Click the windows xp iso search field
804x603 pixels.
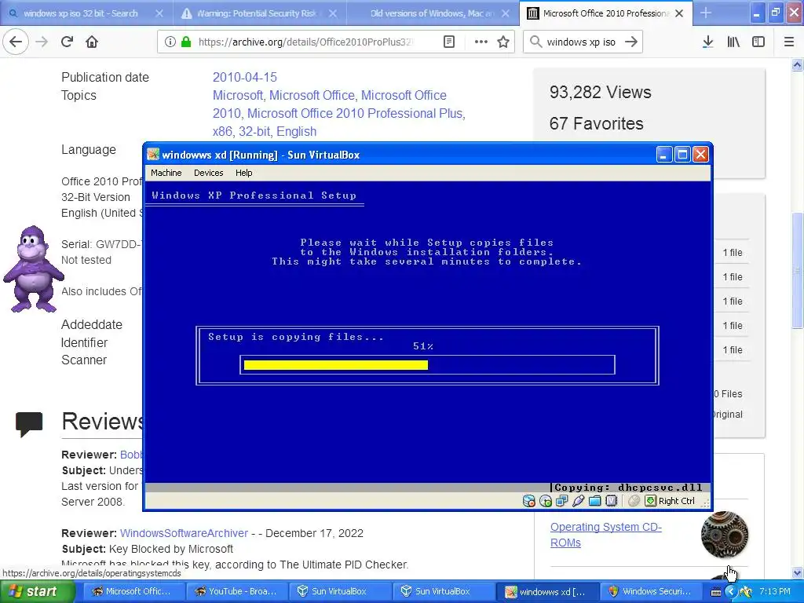(581, 42)
